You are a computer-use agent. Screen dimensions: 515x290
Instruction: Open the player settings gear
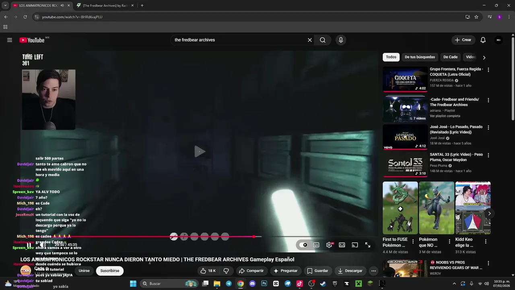329,245
